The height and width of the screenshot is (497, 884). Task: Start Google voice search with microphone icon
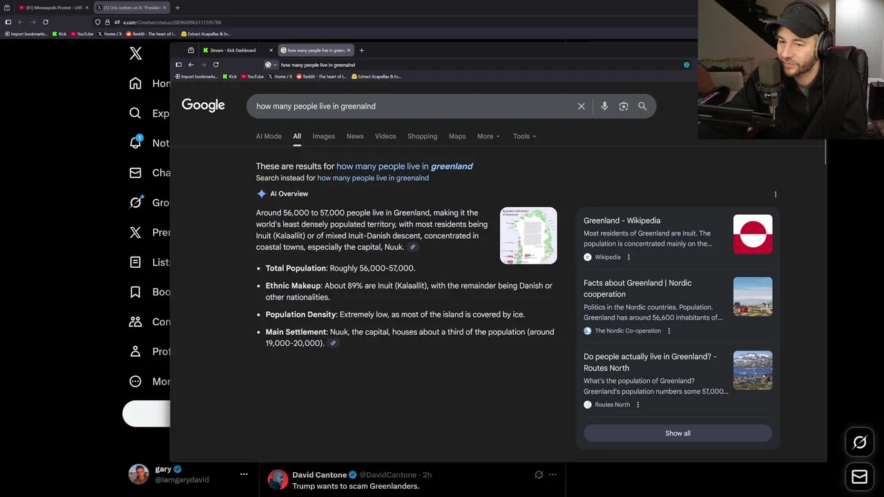pyautogui.click(x=604, y=106)
